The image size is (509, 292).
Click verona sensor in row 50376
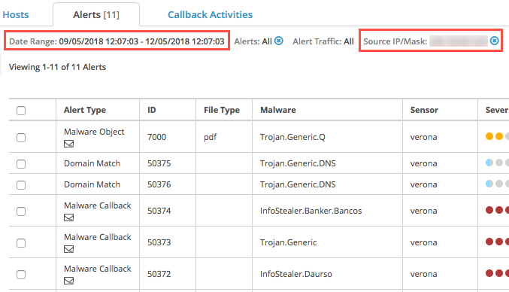coord(423,184)
